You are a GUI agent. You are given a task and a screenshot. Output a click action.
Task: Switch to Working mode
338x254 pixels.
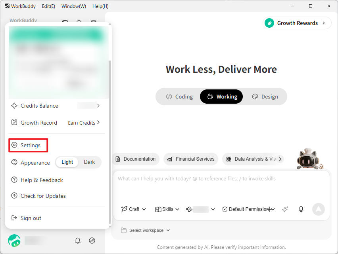pos(221,97)
